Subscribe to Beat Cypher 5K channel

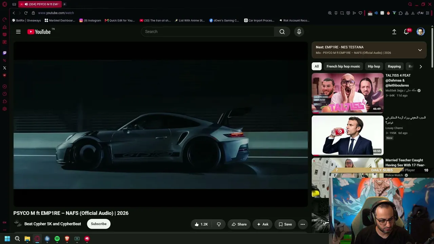(x=99, y=224)
